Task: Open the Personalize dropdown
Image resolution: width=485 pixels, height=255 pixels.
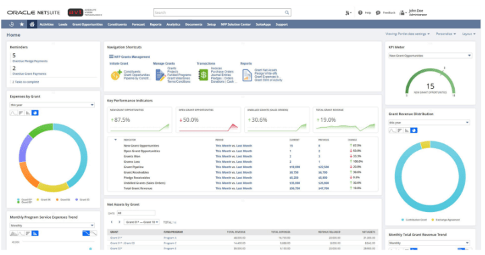Action: (x=446, y=34)
